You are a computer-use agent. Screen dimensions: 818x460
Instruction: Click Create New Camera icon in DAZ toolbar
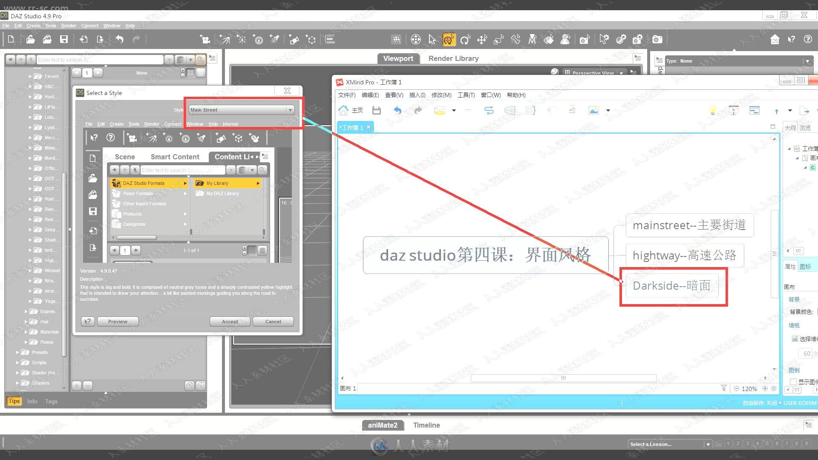point(205,40)
